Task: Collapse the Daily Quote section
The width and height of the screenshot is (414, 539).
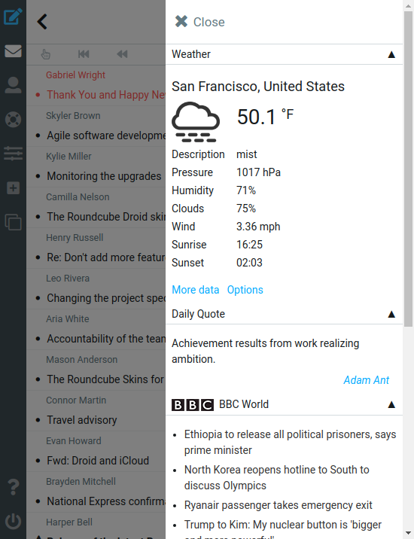Action: click(x=391, y=314)
